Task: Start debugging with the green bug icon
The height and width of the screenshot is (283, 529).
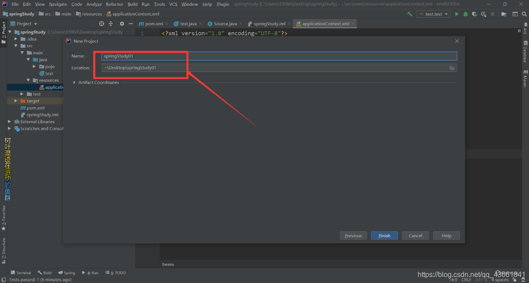Action: 465,14
